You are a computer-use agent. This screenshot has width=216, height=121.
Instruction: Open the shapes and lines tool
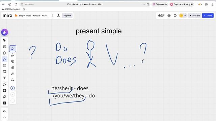pyautogui.click(x=4, y=84)
